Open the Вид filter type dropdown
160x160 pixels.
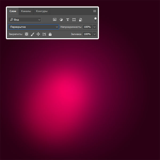[x=25, y=19]
